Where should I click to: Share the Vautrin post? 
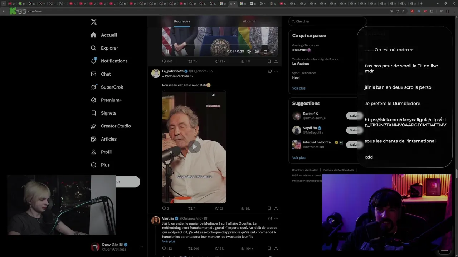click(276, 248)
